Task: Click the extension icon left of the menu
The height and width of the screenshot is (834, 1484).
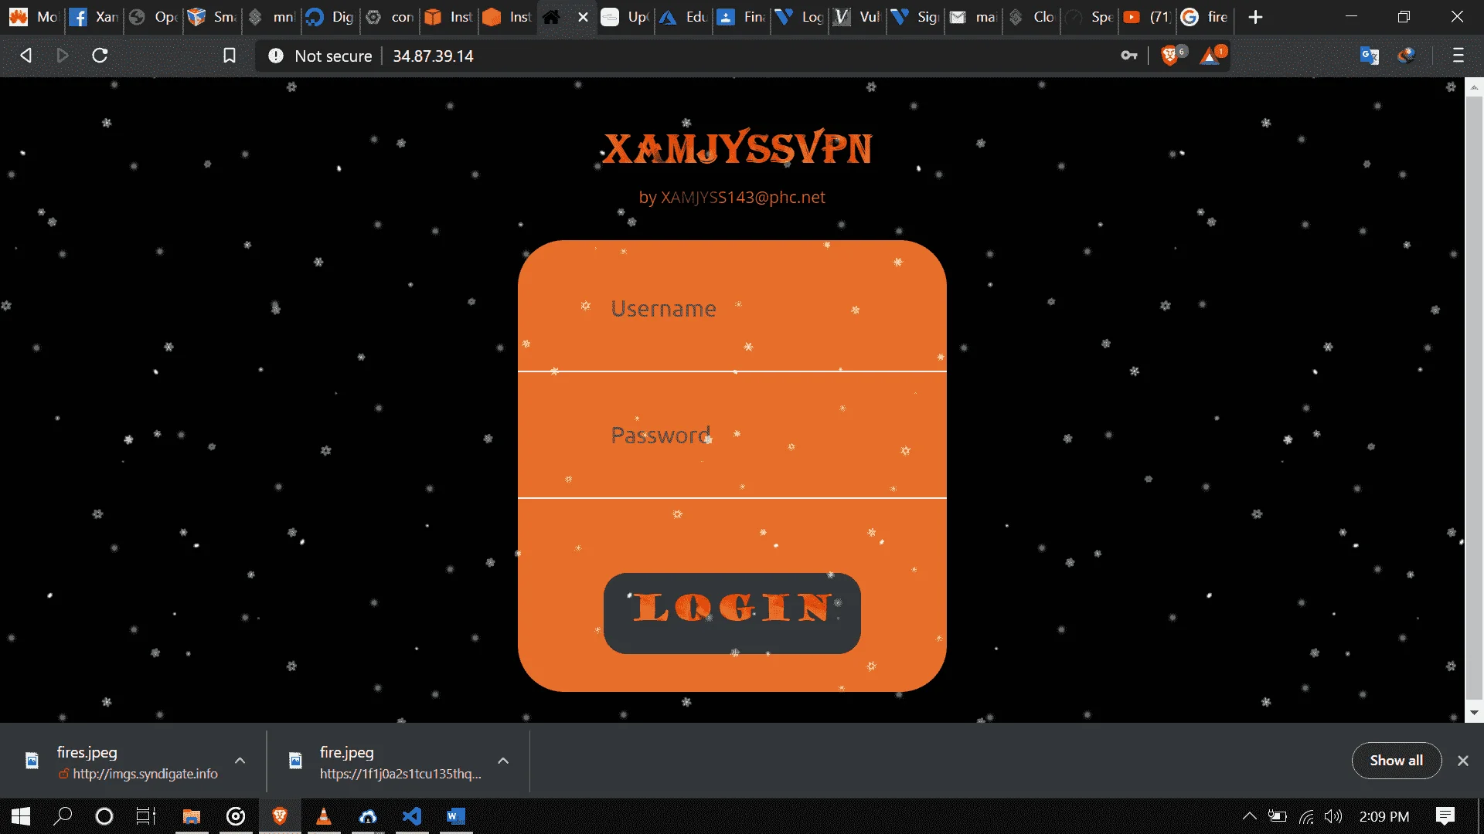Action: [x=1407, y=56]
